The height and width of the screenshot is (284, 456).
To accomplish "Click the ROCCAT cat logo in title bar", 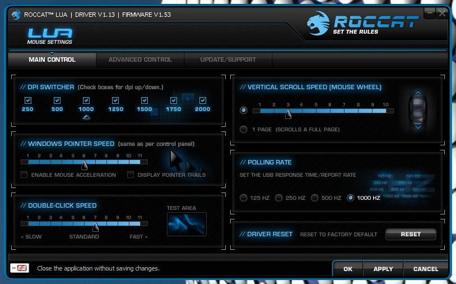I will coord(16,14).
